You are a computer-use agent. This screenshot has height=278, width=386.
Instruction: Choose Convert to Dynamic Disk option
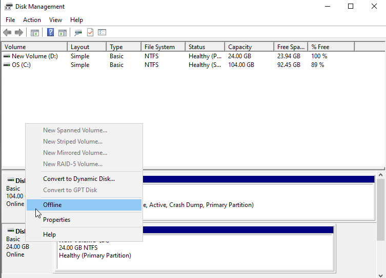[x=79, y=179]
